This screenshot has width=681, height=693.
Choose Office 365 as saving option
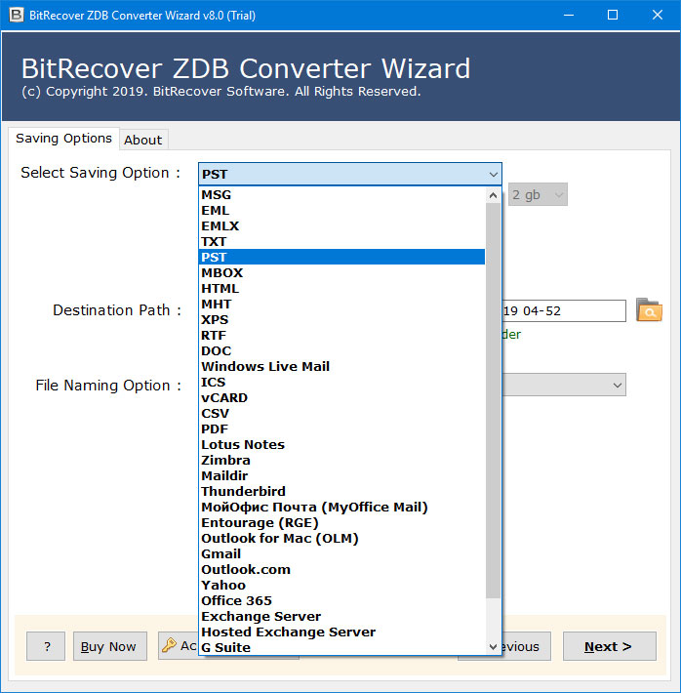click(x=342, y=600)
